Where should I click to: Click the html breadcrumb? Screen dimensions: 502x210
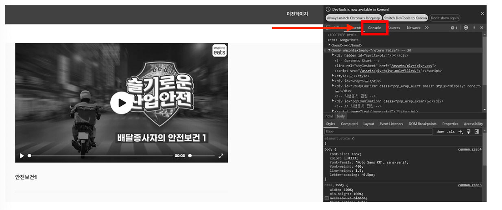pos(329,116)
